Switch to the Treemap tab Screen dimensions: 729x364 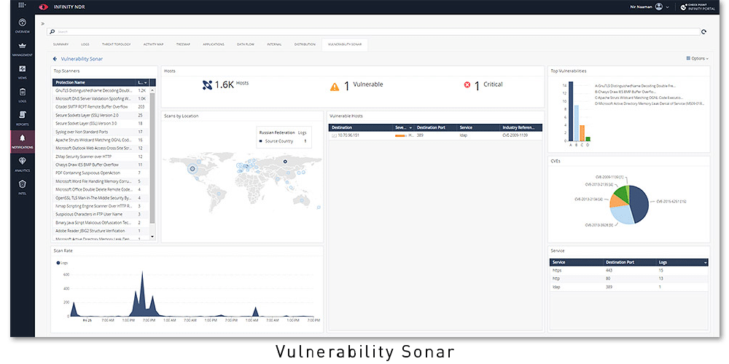click(x=183, y=44)
